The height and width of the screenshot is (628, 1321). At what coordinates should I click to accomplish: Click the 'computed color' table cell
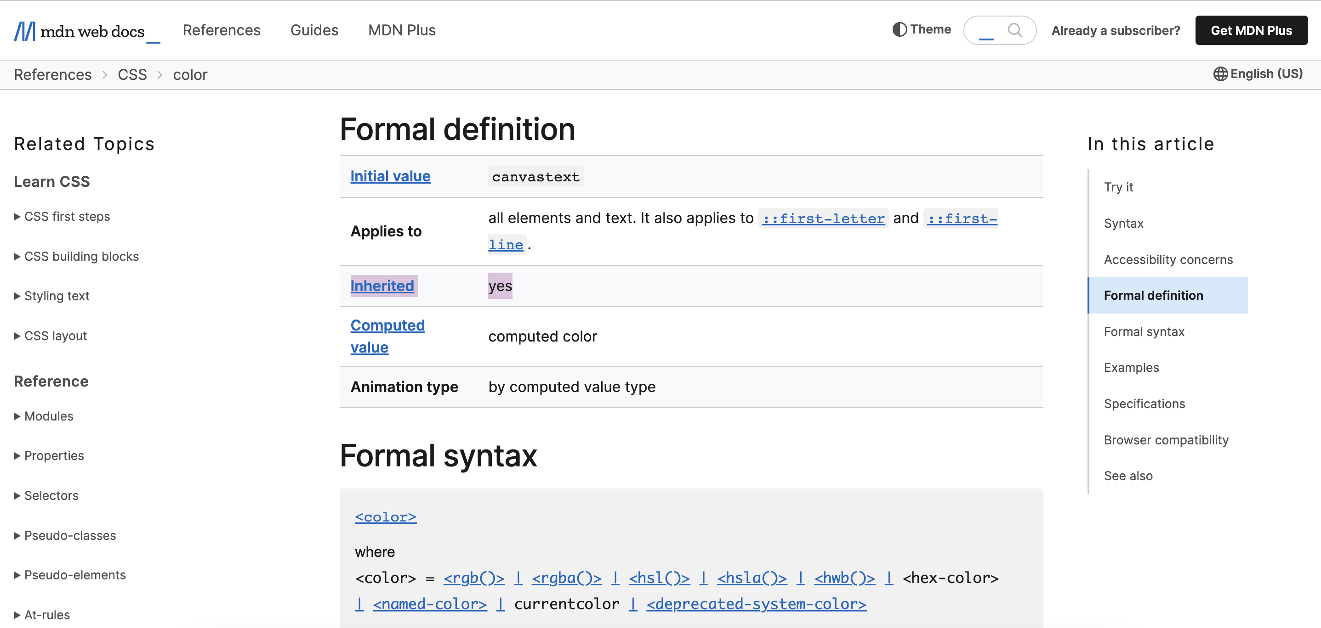point(542,336)
